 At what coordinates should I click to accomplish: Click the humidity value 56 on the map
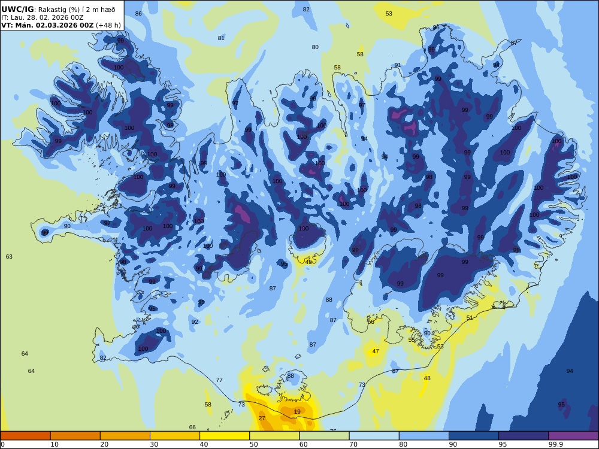(x=371, y=322)
